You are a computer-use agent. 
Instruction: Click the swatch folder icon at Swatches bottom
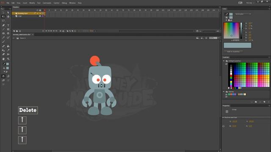(x=256, y=102)
